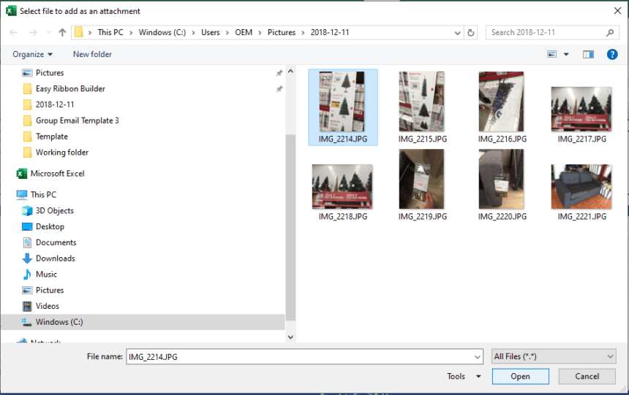The height and width of the screenshot is (395, 629).
Task: Click the navigation pane scroll up arrow
Action: (x=291, y=72)
